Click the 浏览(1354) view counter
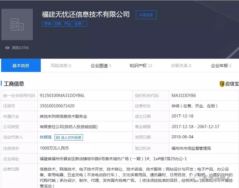Screen dimensions: 239x188 point(19,47)
